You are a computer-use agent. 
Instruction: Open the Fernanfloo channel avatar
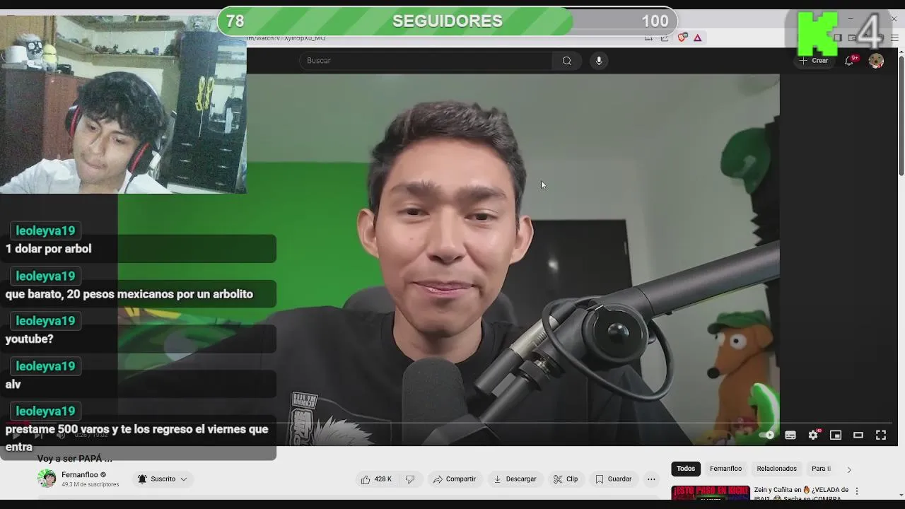tap(47, 479)
